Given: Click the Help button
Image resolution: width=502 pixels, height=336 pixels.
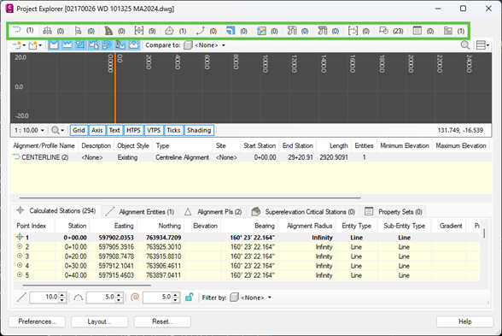Looking at the screenshot, I should (464, 321).
